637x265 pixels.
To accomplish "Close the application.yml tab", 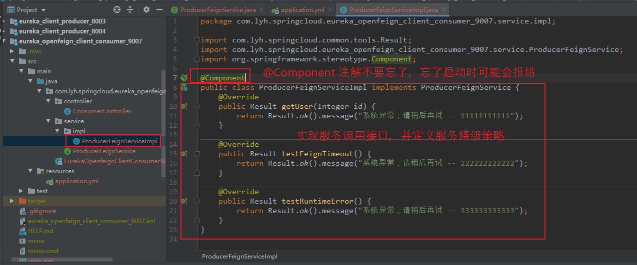I will click(x=330, y=9).
